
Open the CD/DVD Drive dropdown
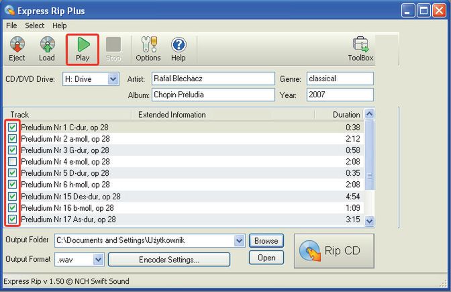[x=113, y=79]
